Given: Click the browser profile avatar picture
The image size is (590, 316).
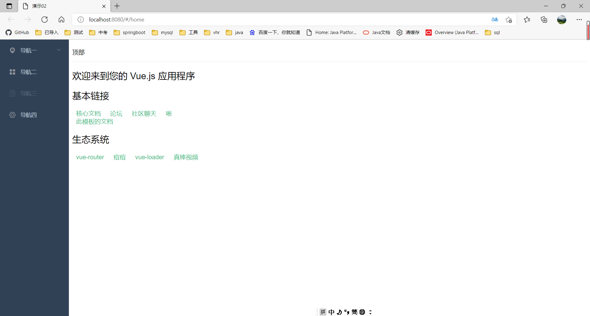Looking at the screenshot, I should 562,19.
